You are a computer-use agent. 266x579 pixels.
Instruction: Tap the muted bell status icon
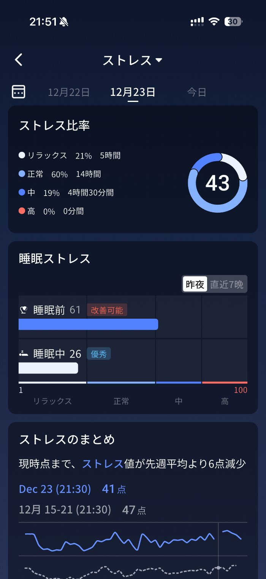(x=64, y=22)
